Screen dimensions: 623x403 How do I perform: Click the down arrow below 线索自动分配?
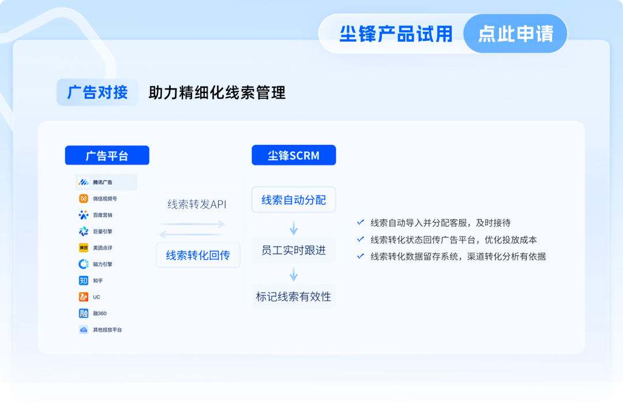click(294, 228)
